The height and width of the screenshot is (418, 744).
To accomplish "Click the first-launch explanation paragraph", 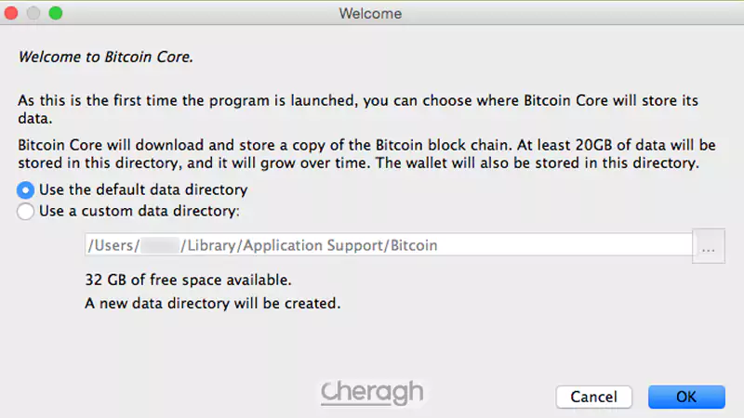I will tap(358, 110).
